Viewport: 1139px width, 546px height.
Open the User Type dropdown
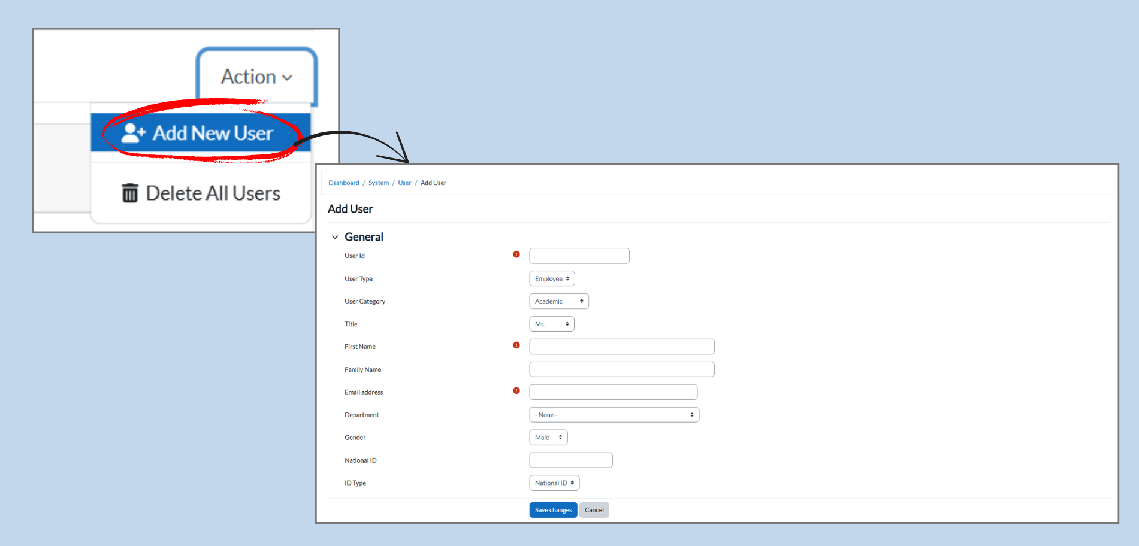point(552,279)
